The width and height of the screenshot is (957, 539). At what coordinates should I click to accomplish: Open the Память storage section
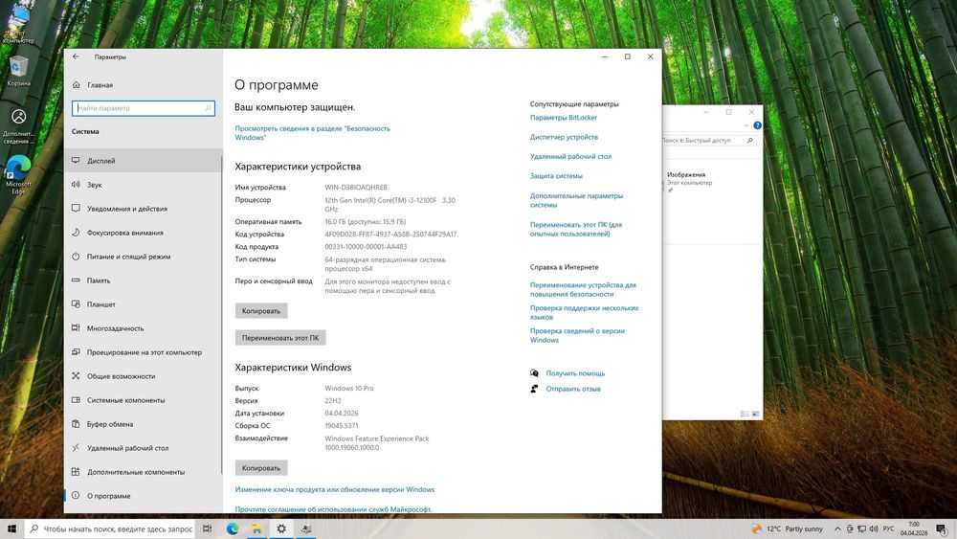143,281
